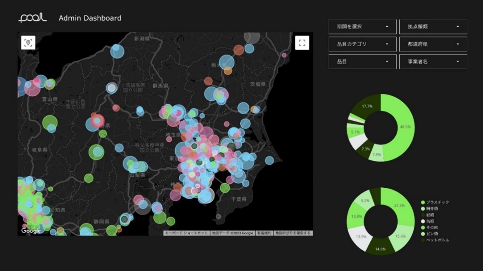
Task: Open the 品目 dropdown
Action: coord(362,62)
